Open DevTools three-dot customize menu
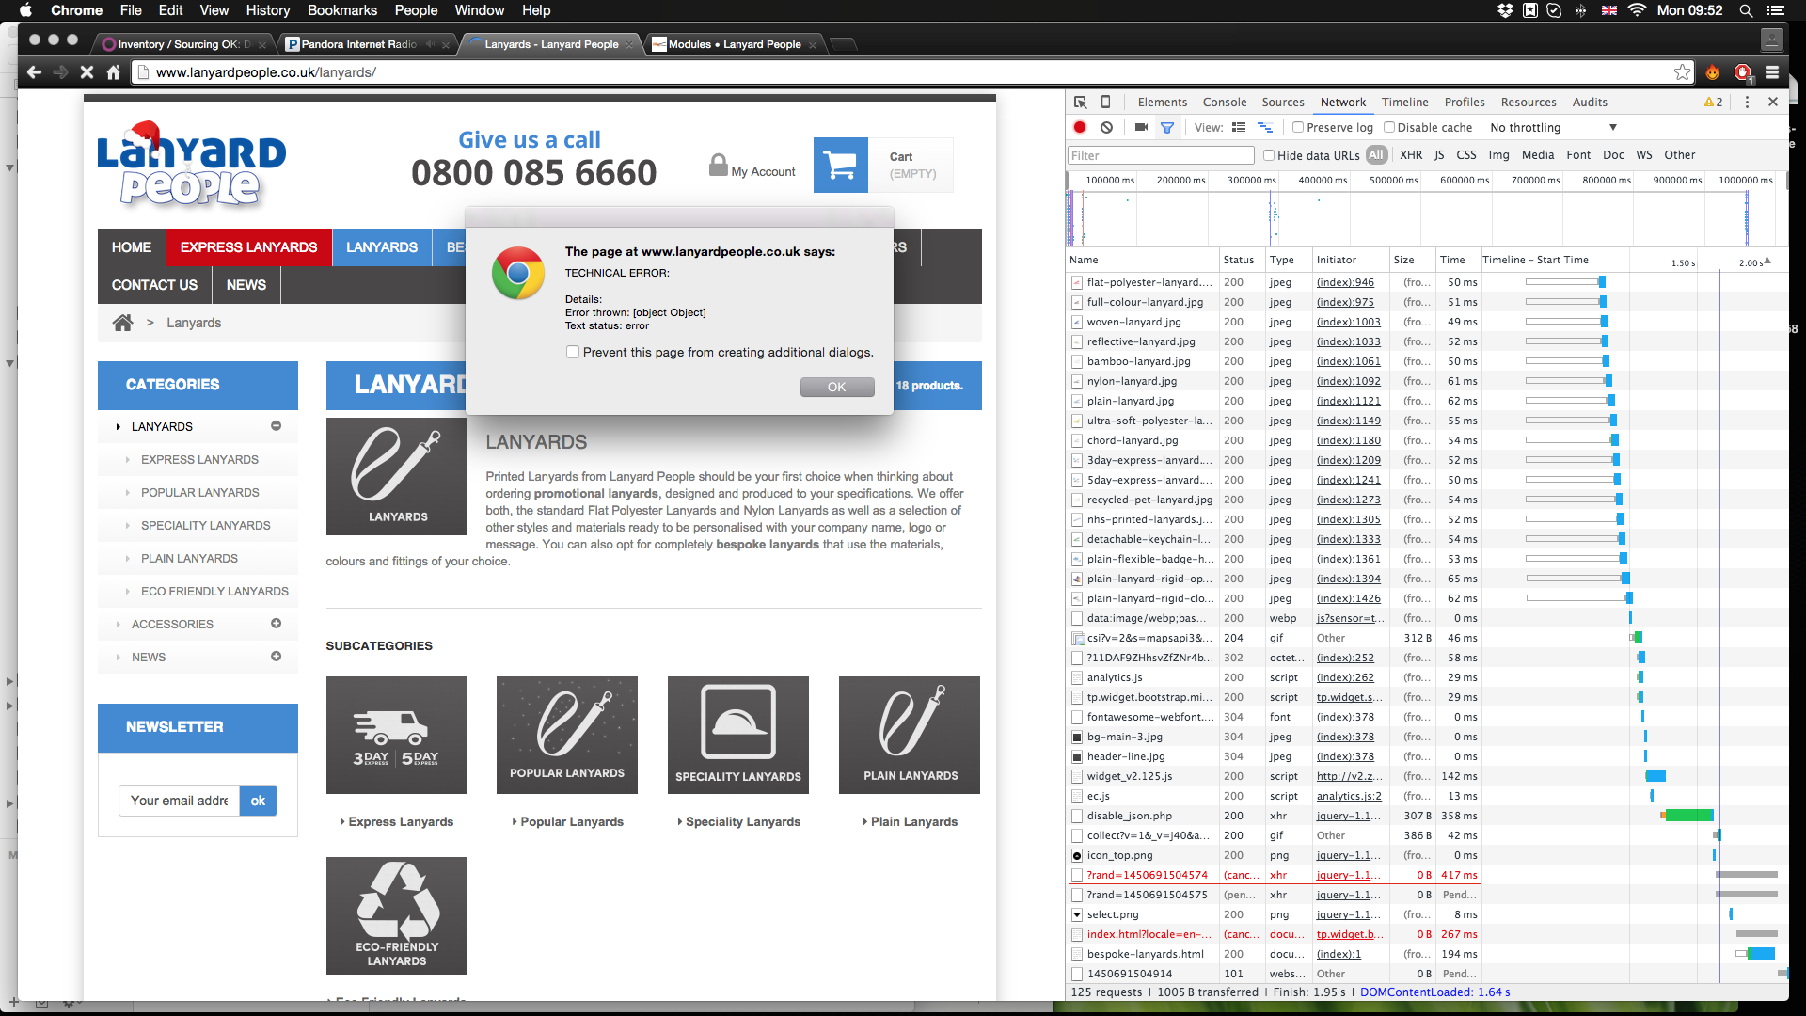 [x=1747, y=102]
